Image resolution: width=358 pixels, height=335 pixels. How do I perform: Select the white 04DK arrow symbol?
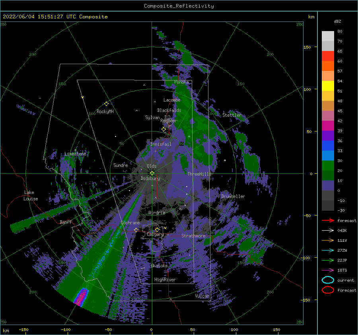pyautogui.click(x=328, y=231)
